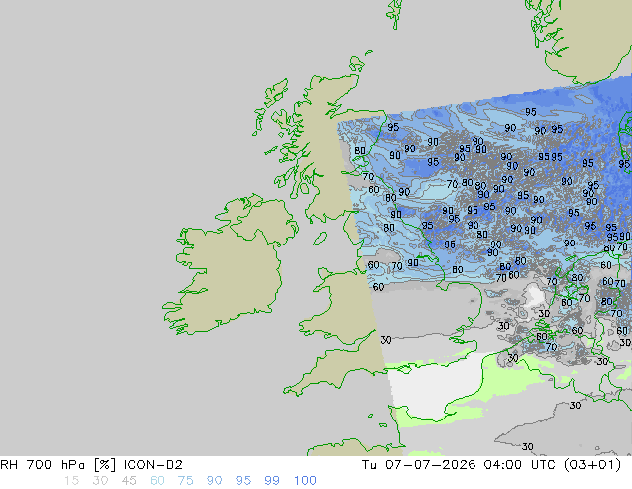The width and height of the screenshot is (632, 489).
Task: Click the '45' value in the color legend
Action: pyautogui.click(x=129, y=481)
